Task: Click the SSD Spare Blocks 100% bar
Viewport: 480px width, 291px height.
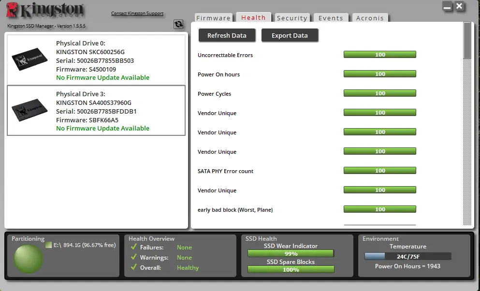Action: tap(291, 270)
